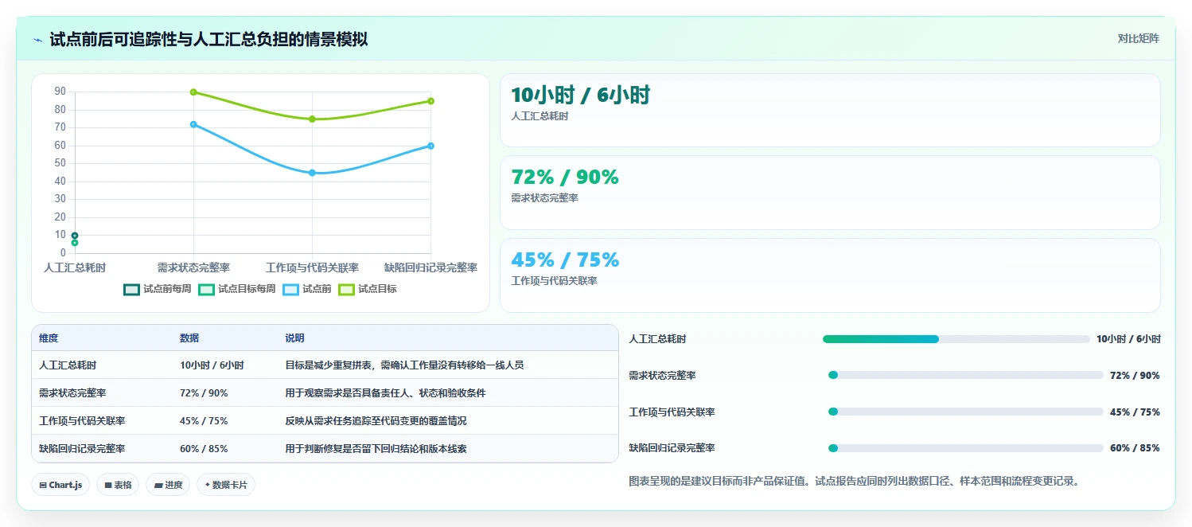The height and width of the screenshot is (527, 1192).
Task: Click the blue 试点前 point at 工作项与代码关联率
Action: [312, 173]
